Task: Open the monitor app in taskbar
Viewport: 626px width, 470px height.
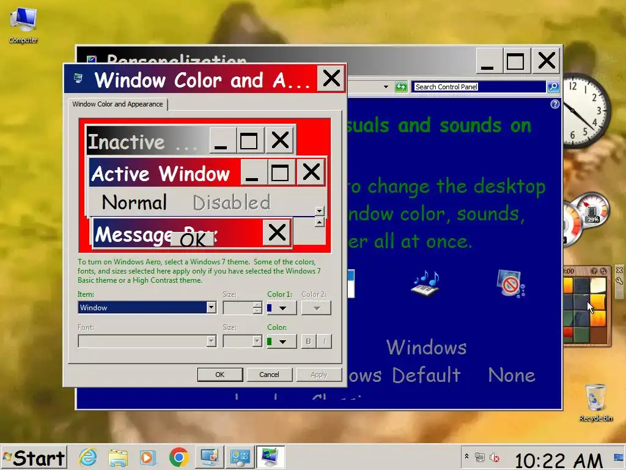Action: (x=210, y=458)
